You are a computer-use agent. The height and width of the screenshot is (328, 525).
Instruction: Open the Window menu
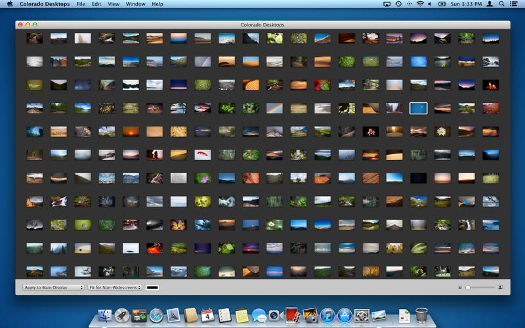pos(136,4)
